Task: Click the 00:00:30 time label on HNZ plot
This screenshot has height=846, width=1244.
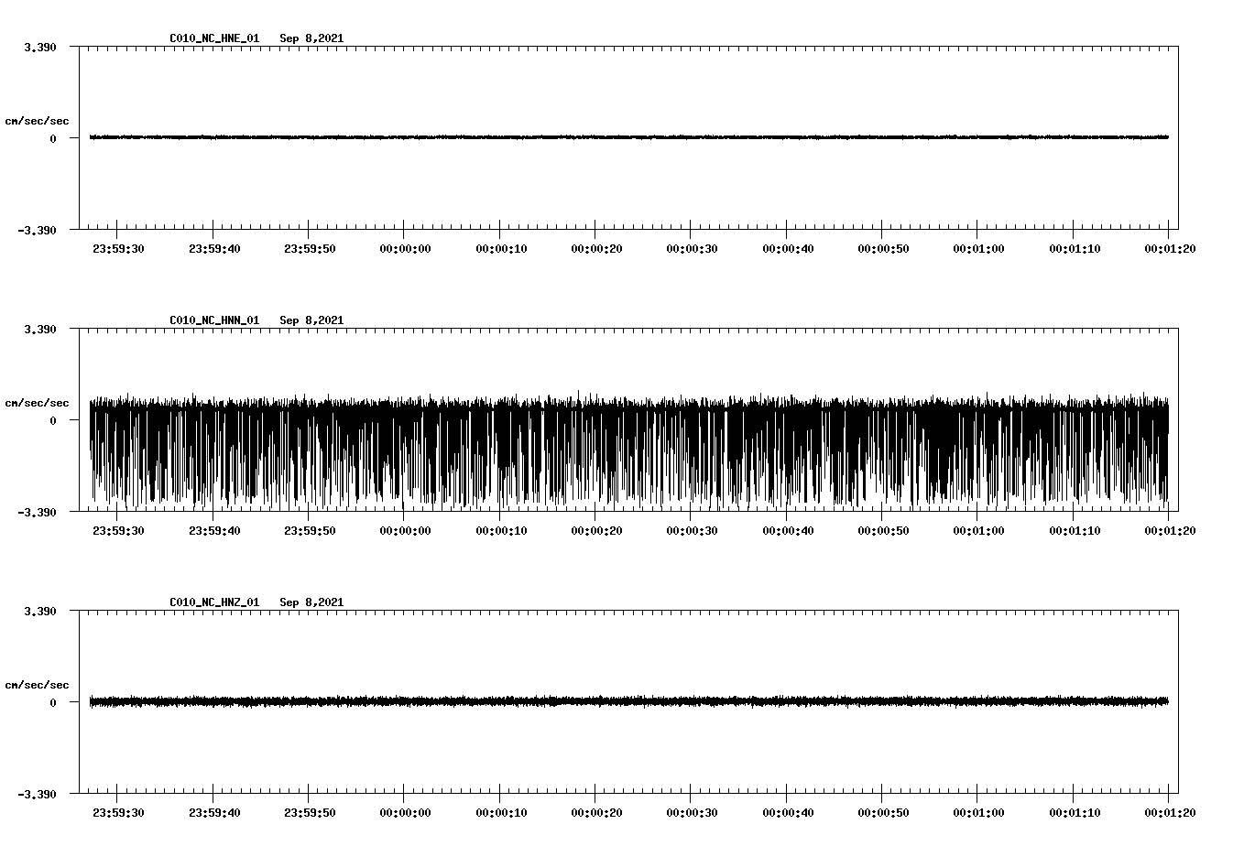Action: pos(692,812)
